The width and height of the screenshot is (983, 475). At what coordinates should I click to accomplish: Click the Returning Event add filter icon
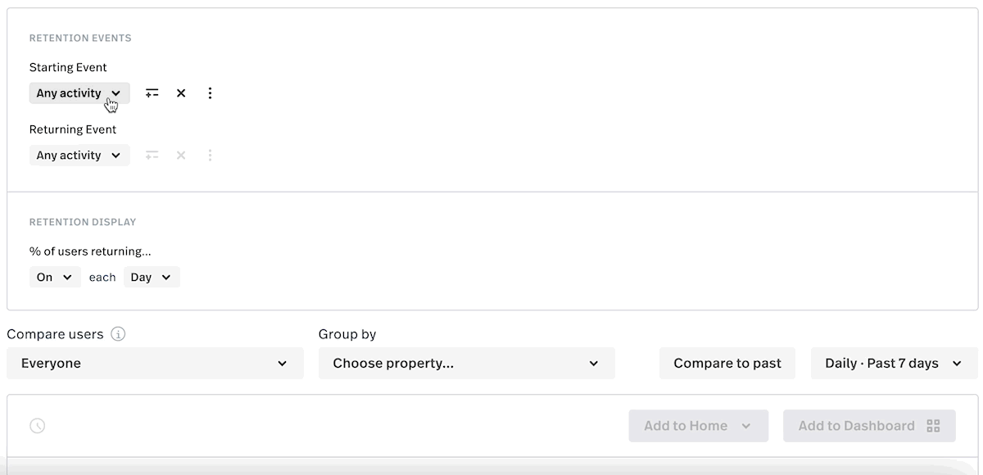[152, 156]
